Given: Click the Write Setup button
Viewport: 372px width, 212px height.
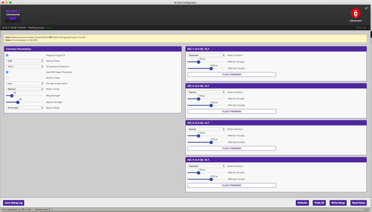Looking at the screenshot, I should pyautogui.click(x=338, y=203).
